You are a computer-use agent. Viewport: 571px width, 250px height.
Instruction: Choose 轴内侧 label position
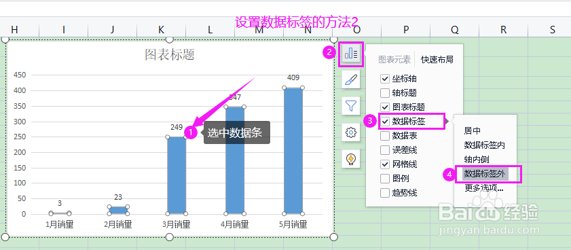pyautogui.click(x=477, y=159)
